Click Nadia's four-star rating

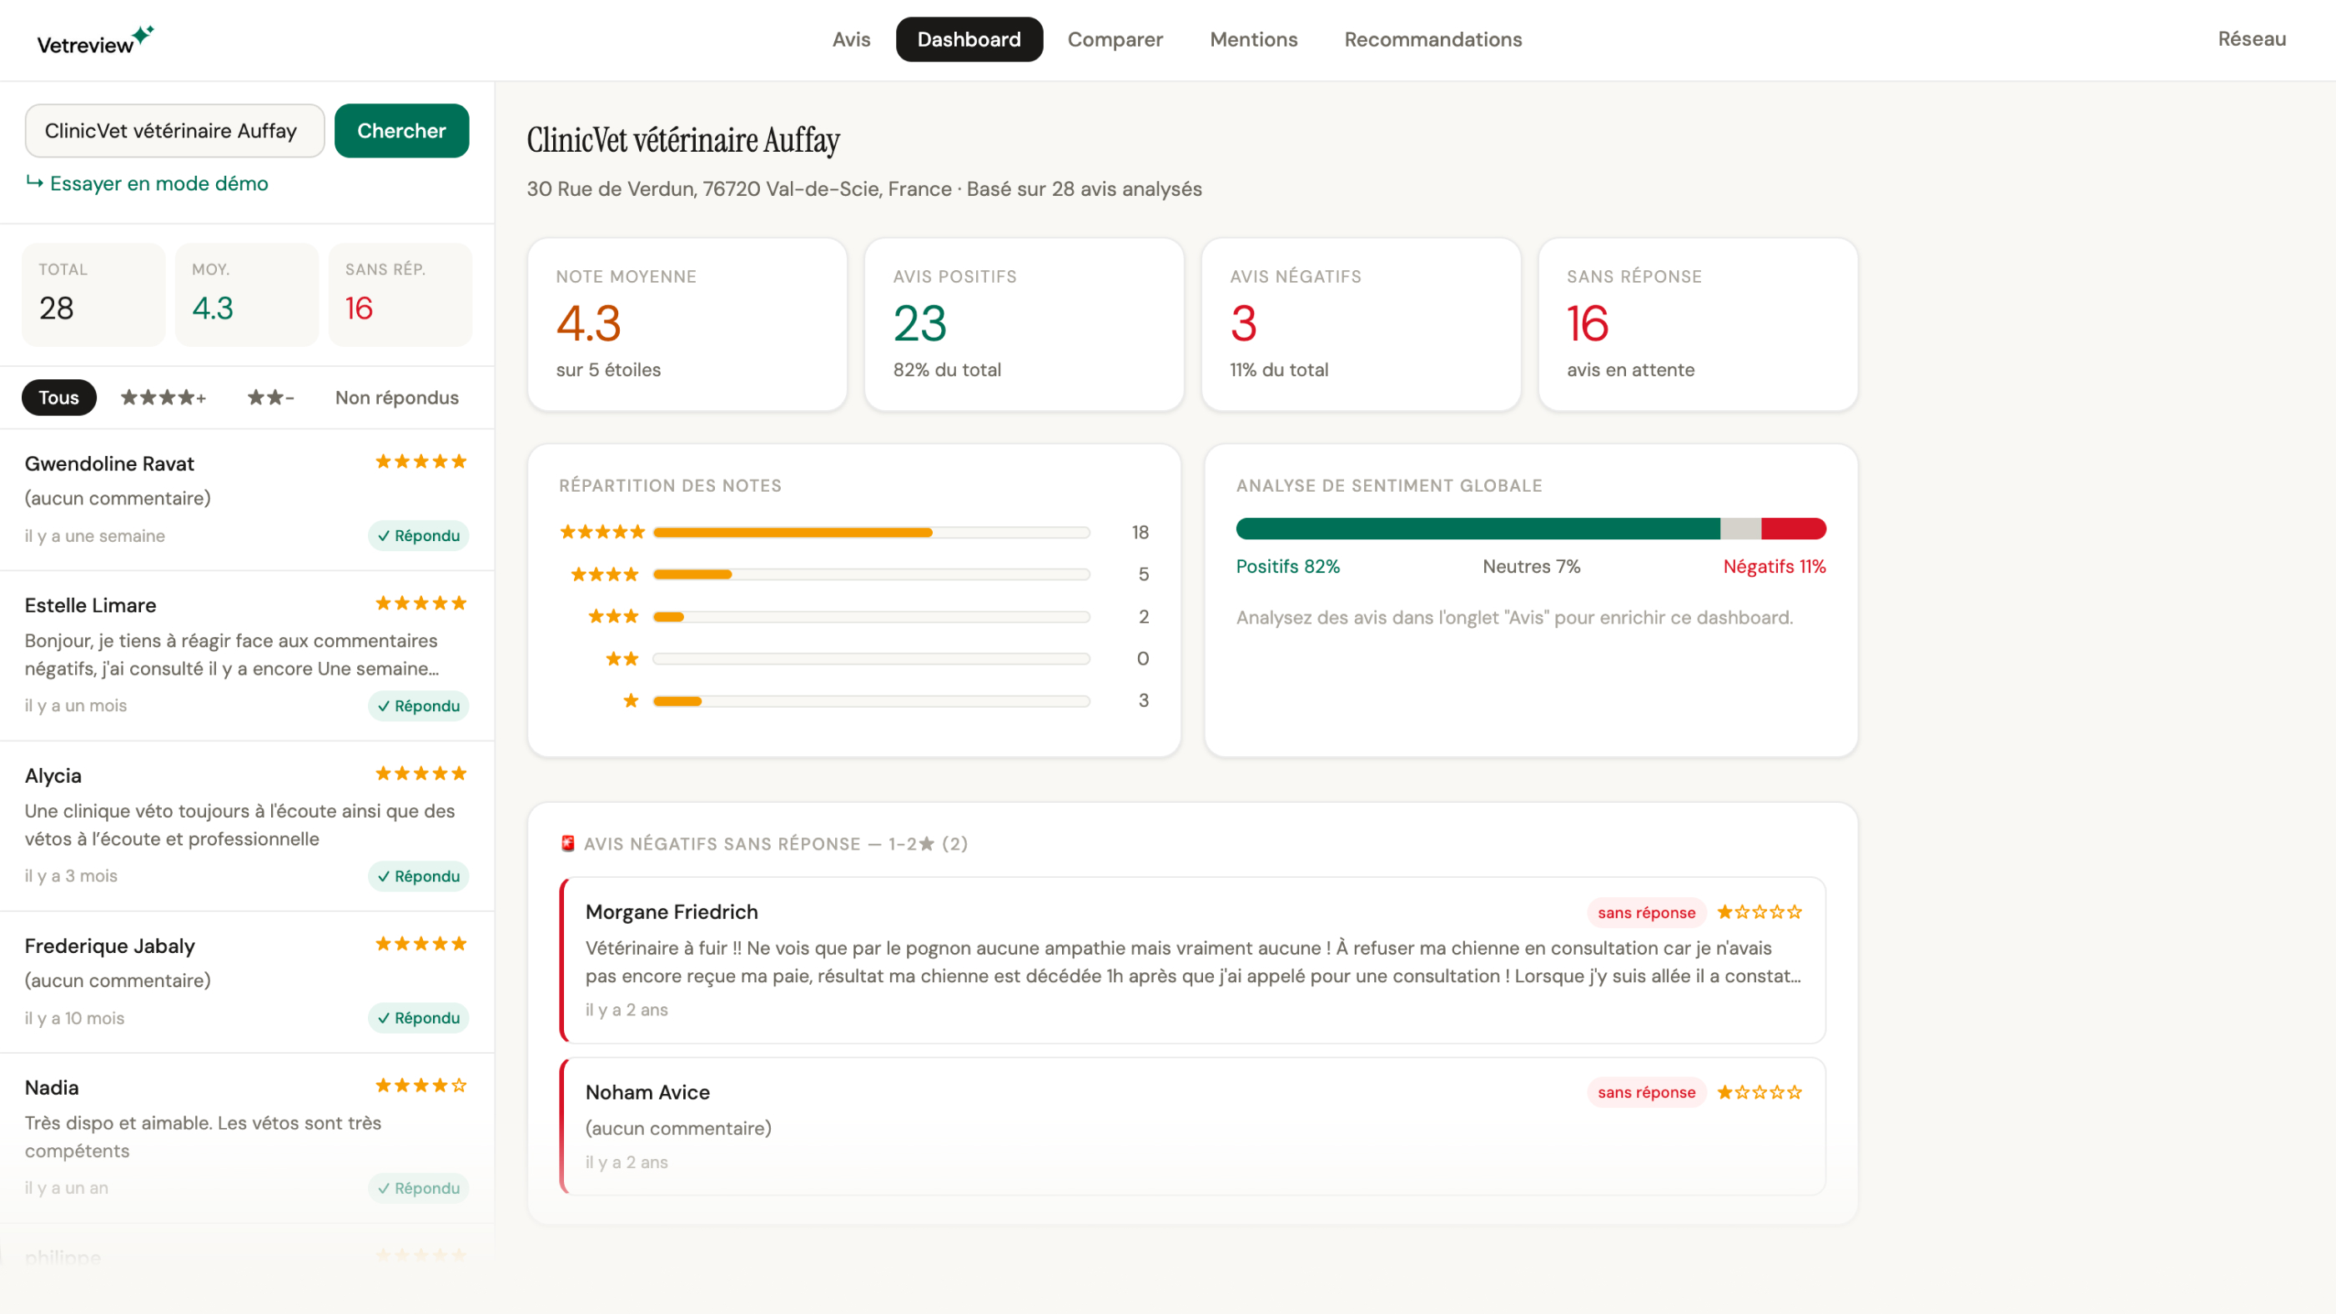(420, 1086)
